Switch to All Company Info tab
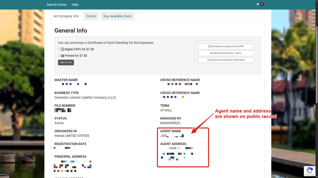The image size is (318, 178). pos(66,16)
